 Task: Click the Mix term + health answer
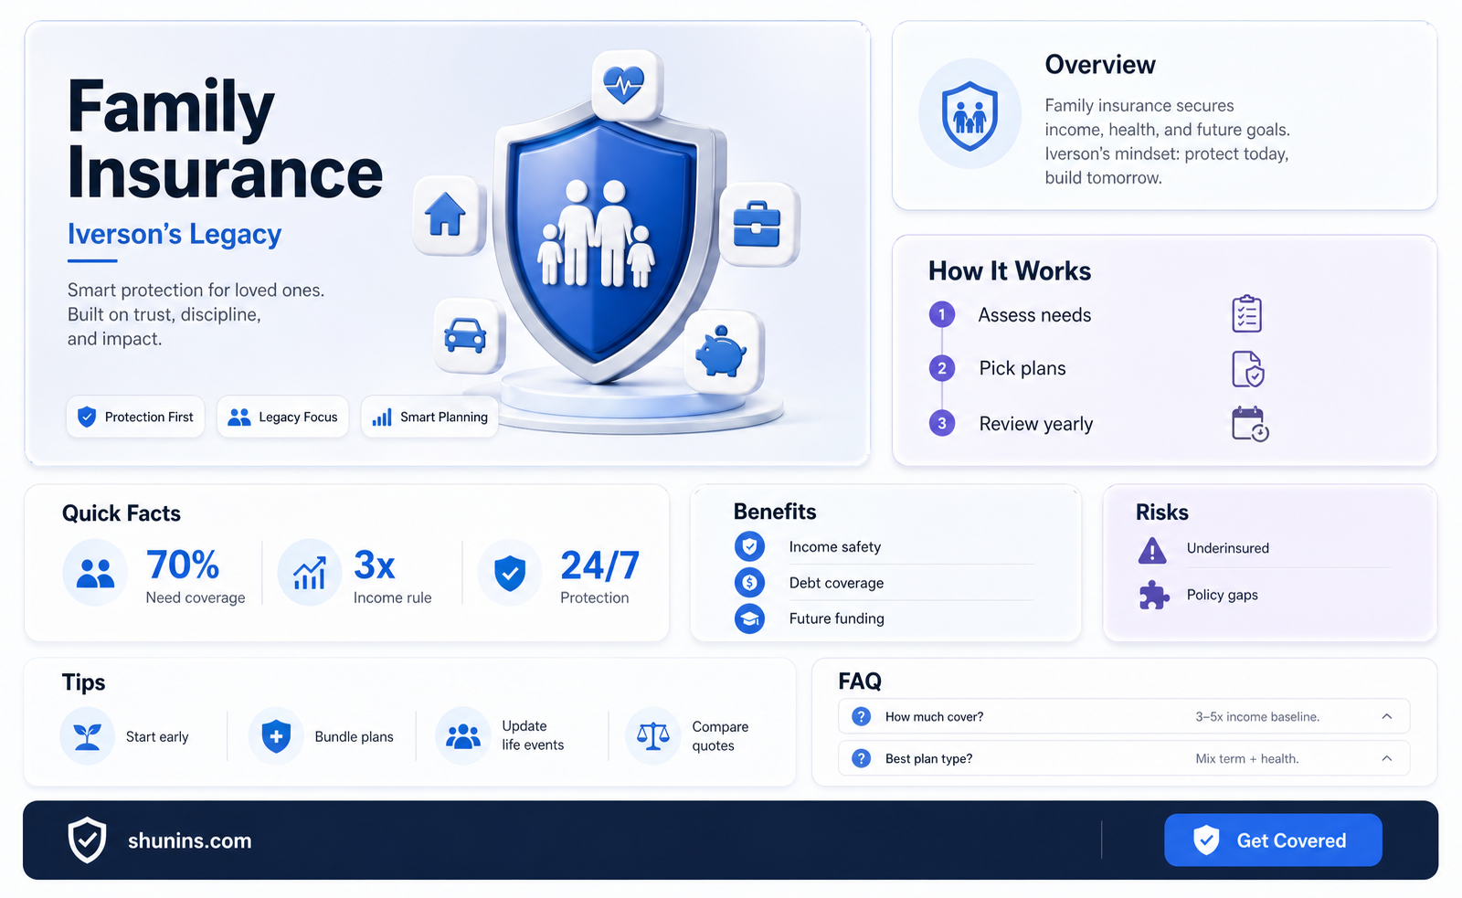[1247, 759]
